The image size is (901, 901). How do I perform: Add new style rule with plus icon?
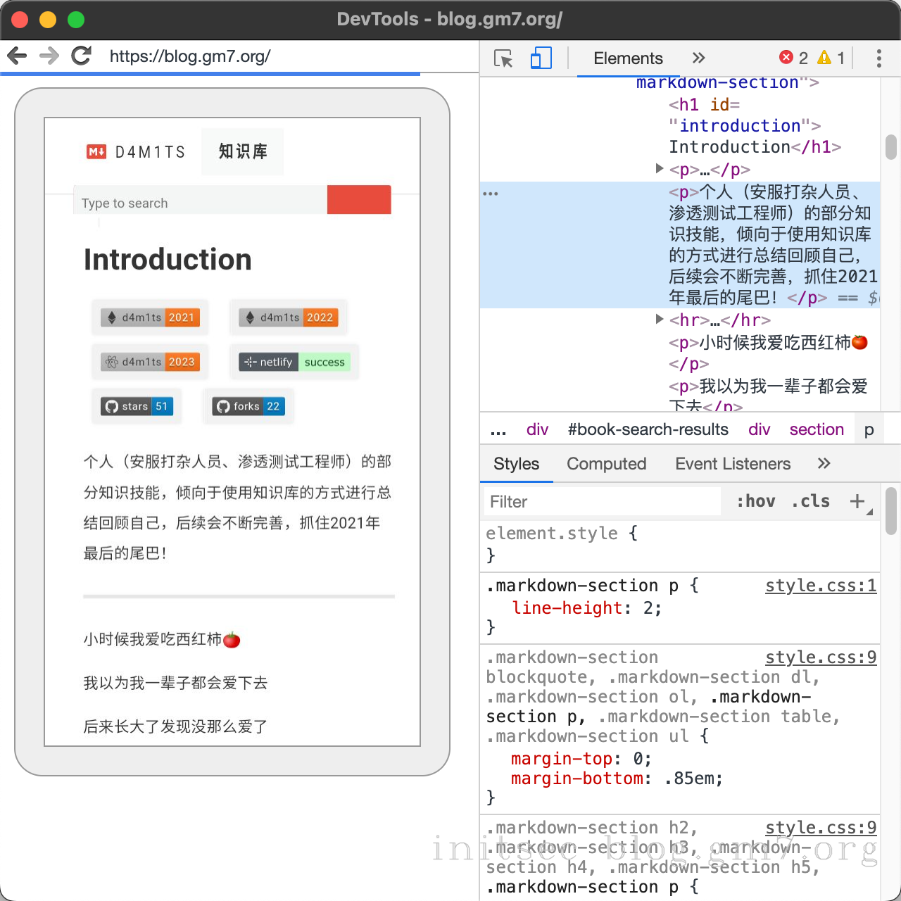coord(857,501)
